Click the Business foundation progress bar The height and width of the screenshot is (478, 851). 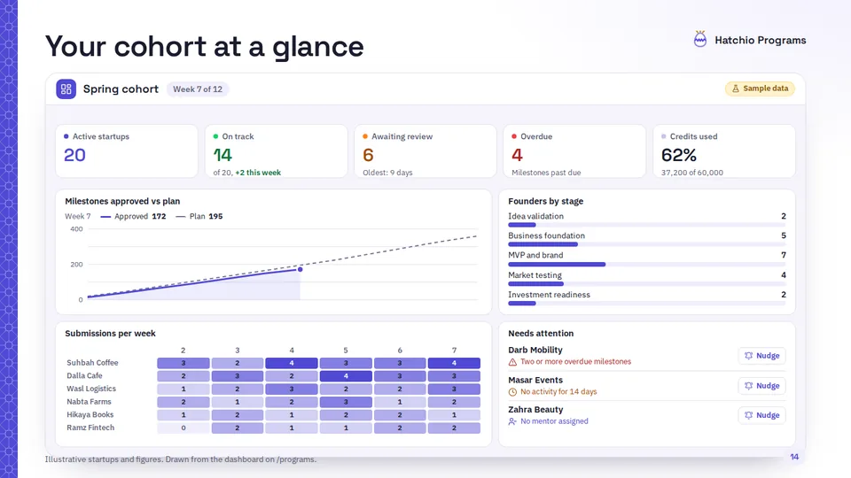[x=647, y=244]
